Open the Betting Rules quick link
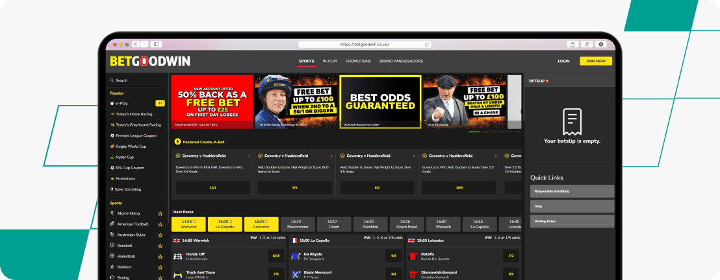Viewport: 720px width, 280px height. tap(572, 221)
